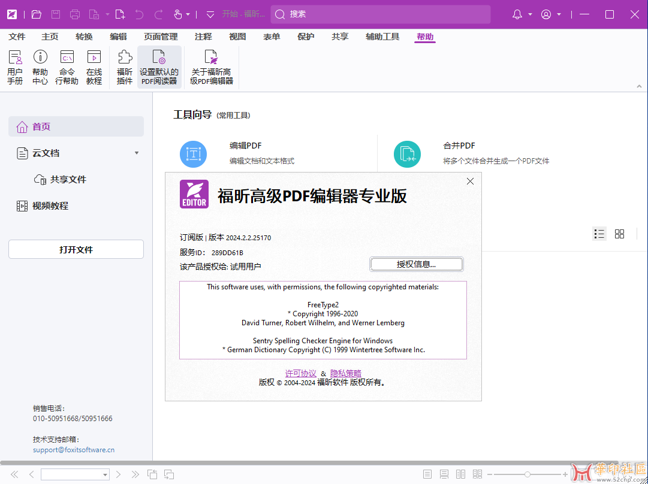Expand the account dropdown arrow
Image resolution: width=648 pixels, height=484 pixels.
coord(559,14)
